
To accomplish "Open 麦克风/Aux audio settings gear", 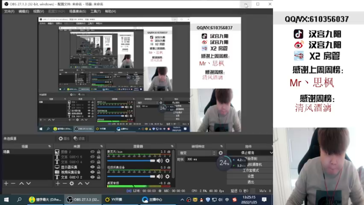I will click(167, 161).
